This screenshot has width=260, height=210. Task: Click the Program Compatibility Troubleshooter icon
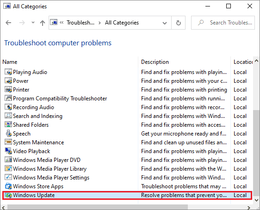pyautogui.click(x=8, y=98)
